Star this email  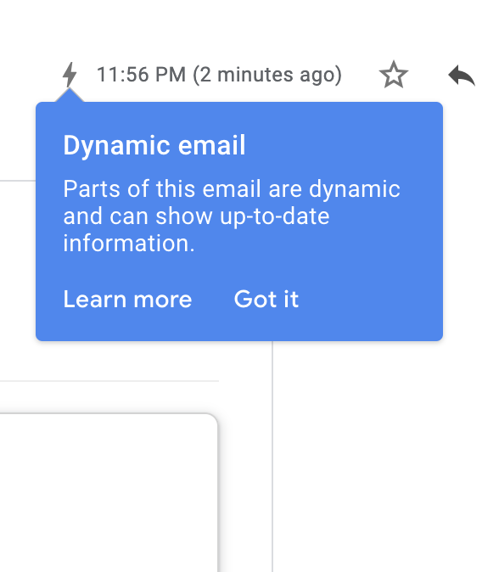tap(394, 75)
